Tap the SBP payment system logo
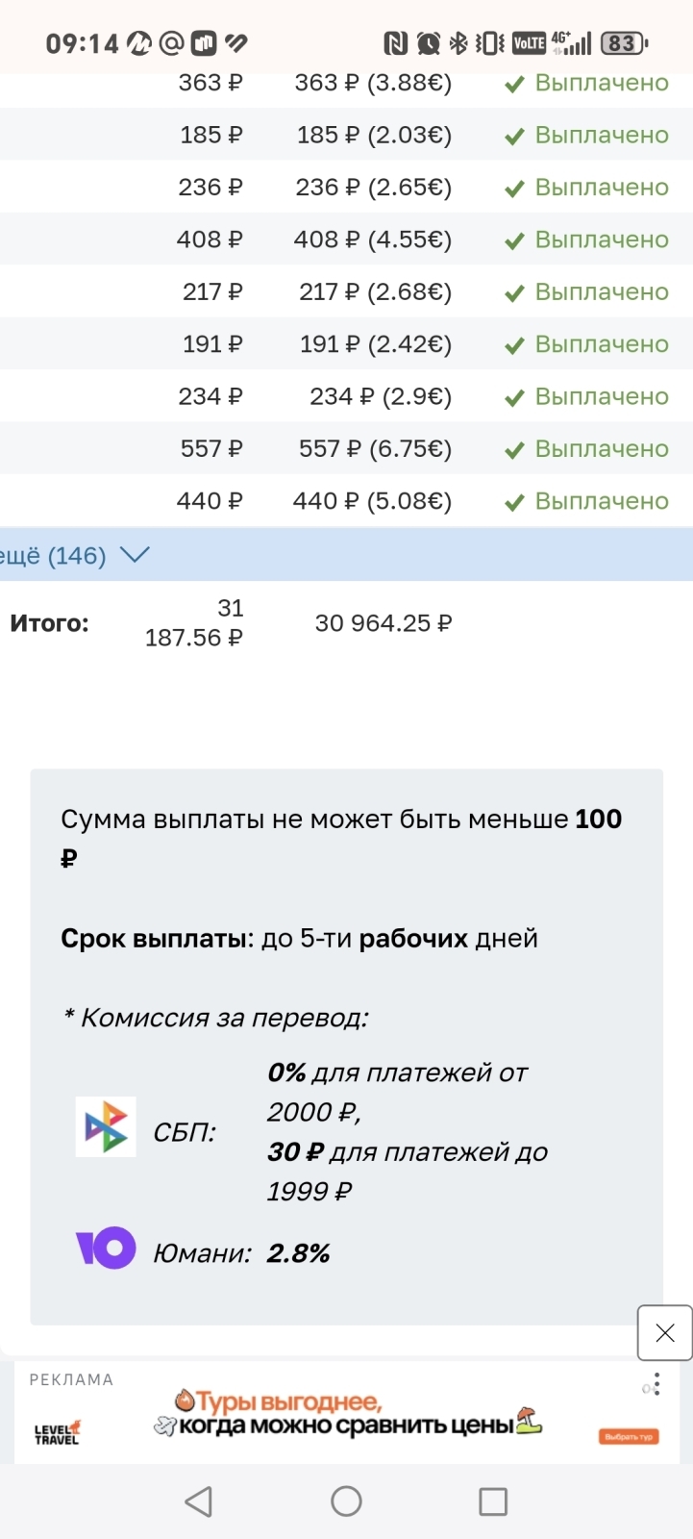Screen dimensions: 693x1539 (x=106, y=1126)
